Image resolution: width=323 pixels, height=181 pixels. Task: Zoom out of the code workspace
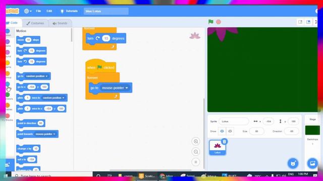click(x=196, y=152)
